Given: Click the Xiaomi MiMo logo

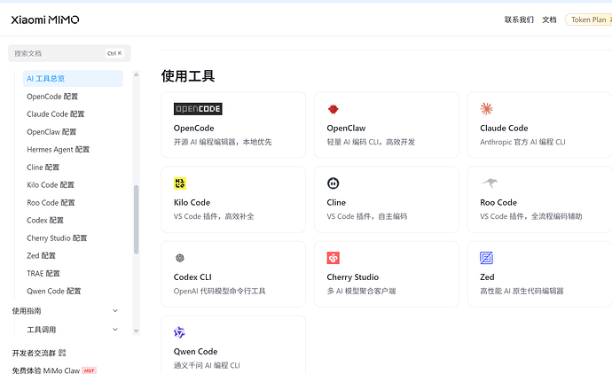Looking at the screenshot, I should pyautogui.click(x=45, y=19).
